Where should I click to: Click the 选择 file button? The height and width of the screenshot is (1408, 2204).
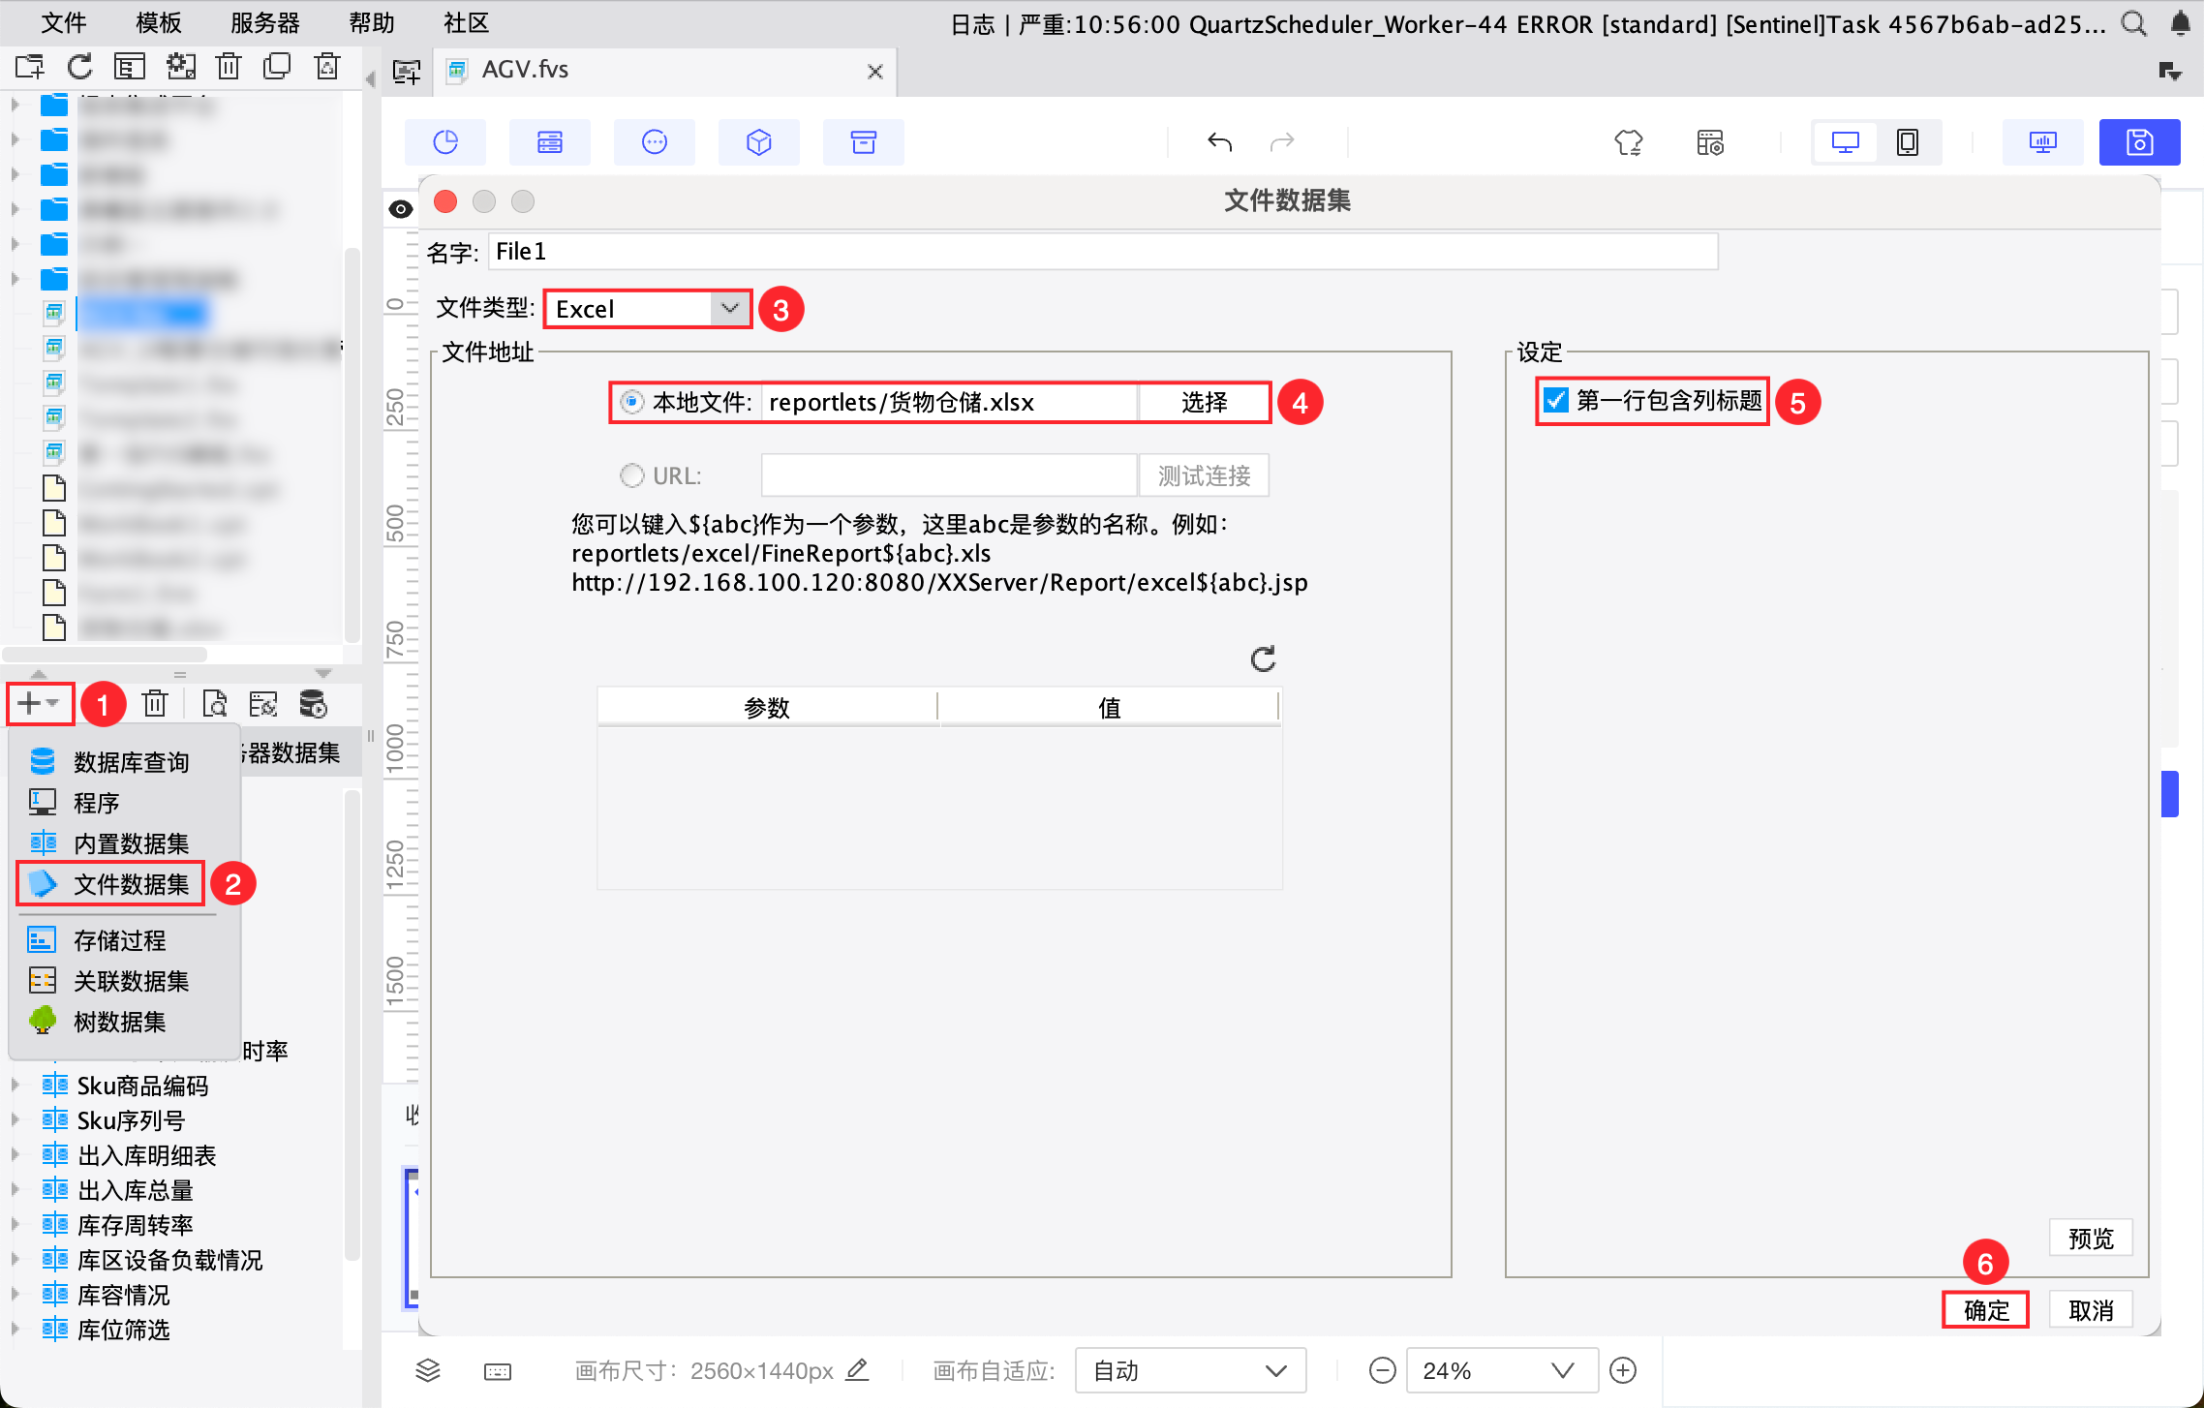[x=1204, y=402]
